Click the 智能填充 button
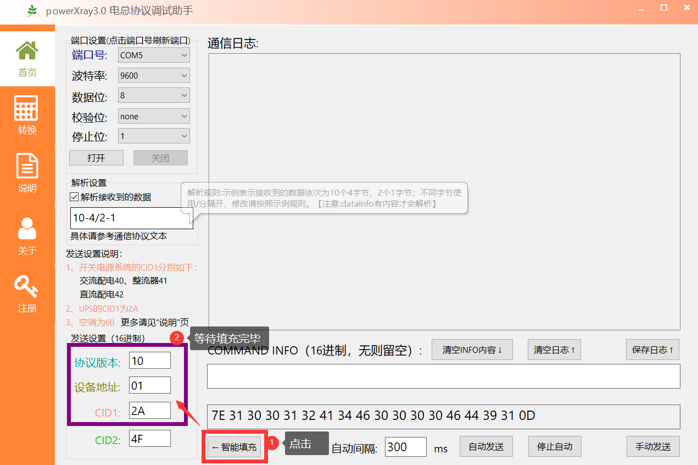This screenshot has height=465, width=698. (x=234, y=447)
